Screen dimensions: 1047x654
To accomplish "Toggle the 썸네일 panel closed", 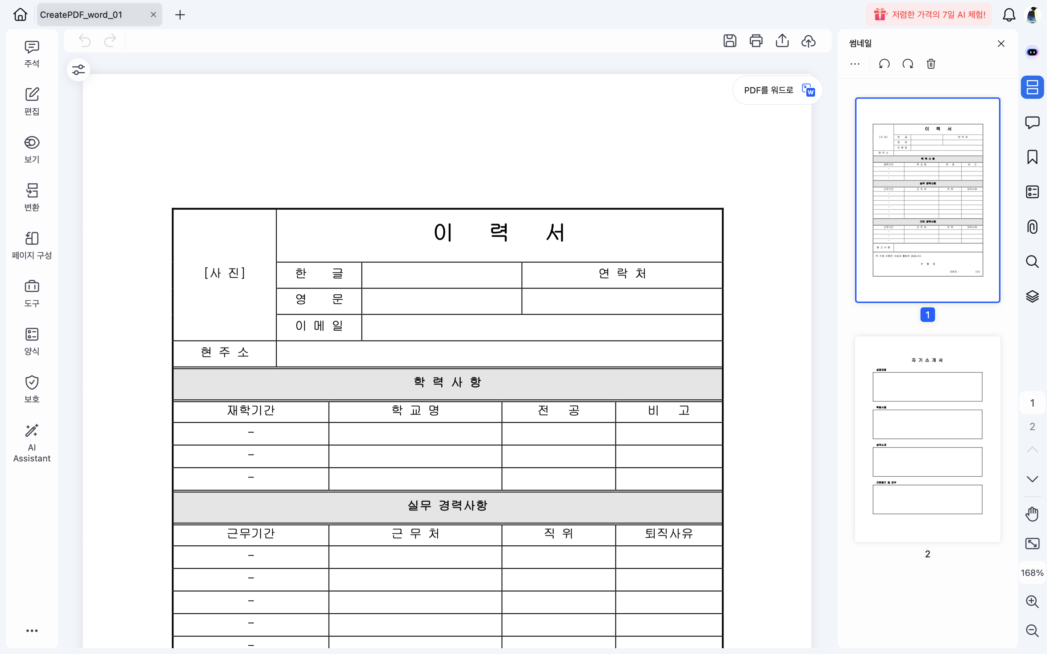I will point(1001,43).
